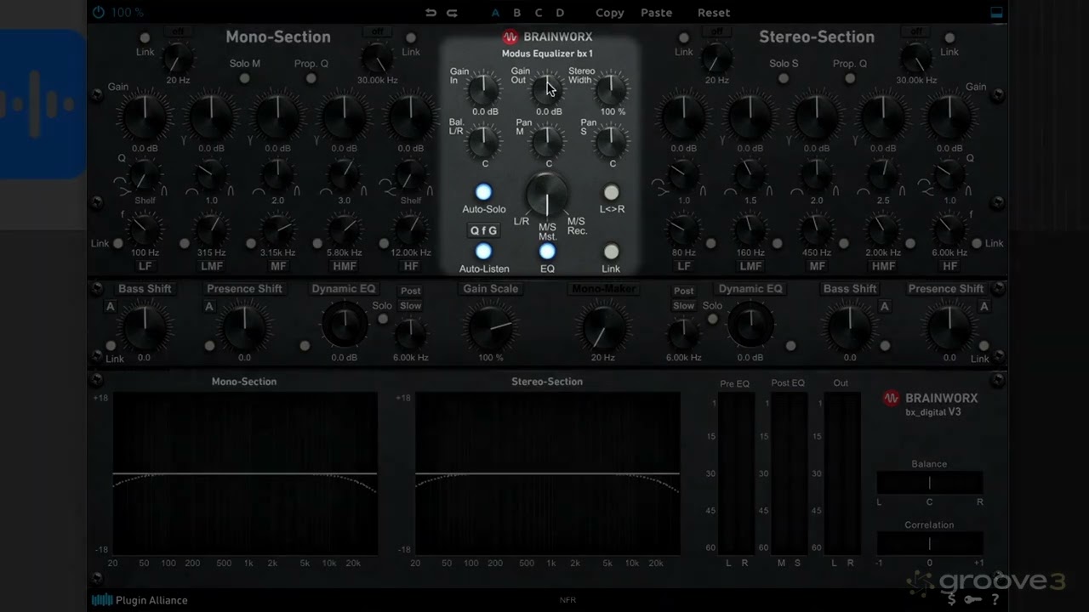Toggle the Auto-Listen light

coord(483,252)
